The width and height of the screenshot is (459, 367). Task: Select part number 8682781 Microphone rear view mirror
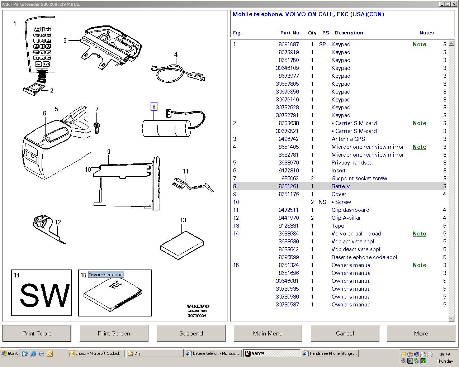click(x=340, y=155)
